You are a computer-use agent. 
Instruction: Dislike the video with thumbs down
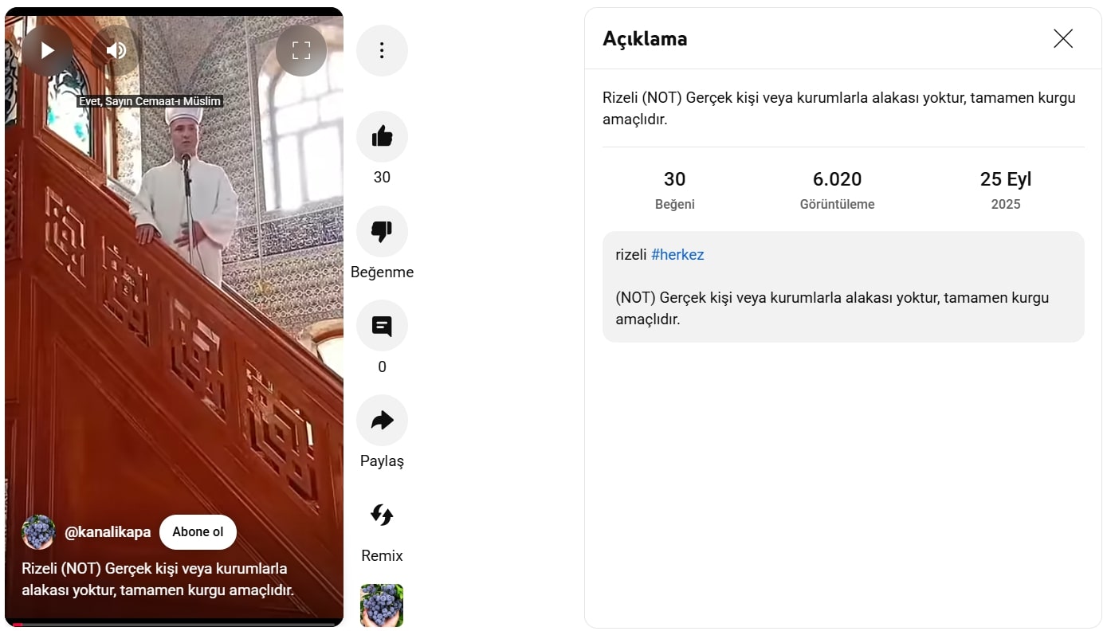pos(382,232)
